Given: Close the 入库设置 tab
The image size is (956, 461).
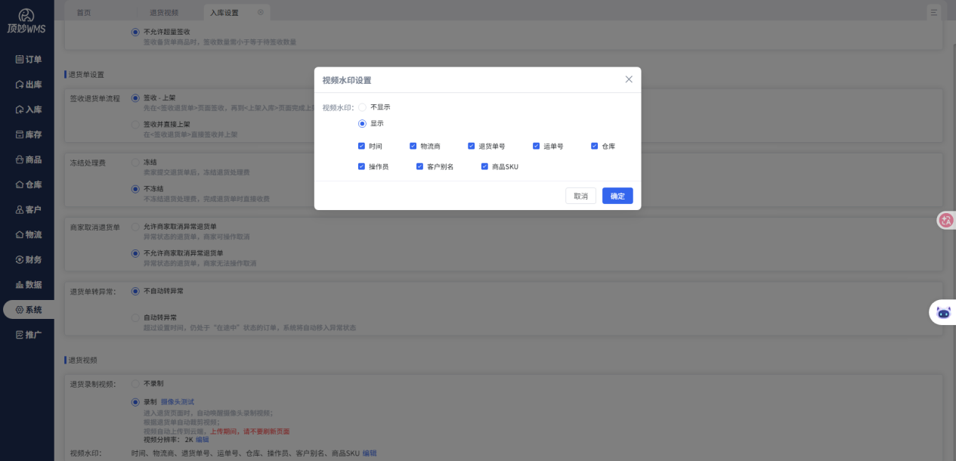Looking at the screenshot, I should (x=261, y=12).
